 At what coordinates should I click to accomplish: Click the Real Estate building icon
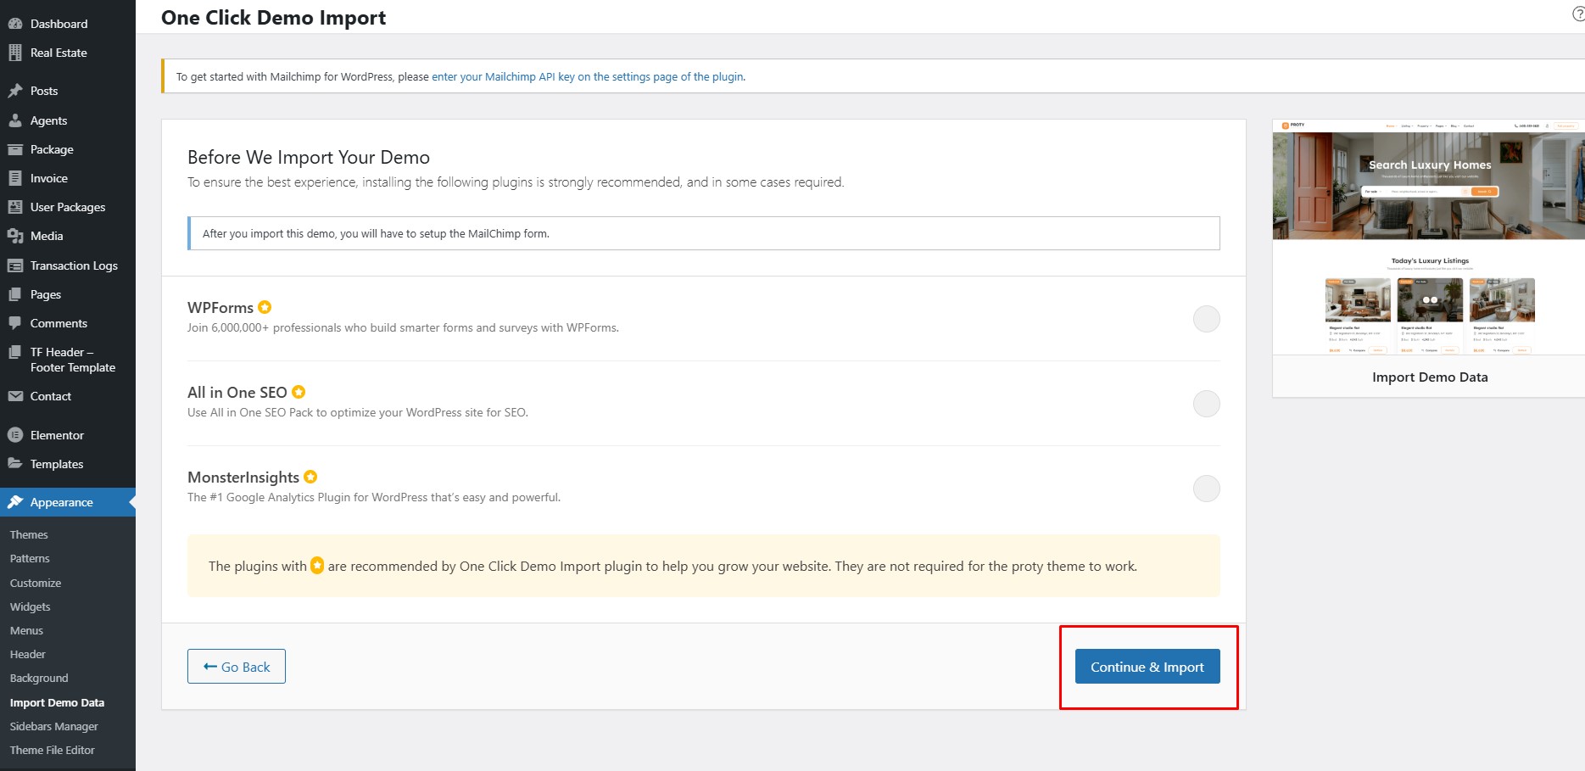click(x=15, y=53)
